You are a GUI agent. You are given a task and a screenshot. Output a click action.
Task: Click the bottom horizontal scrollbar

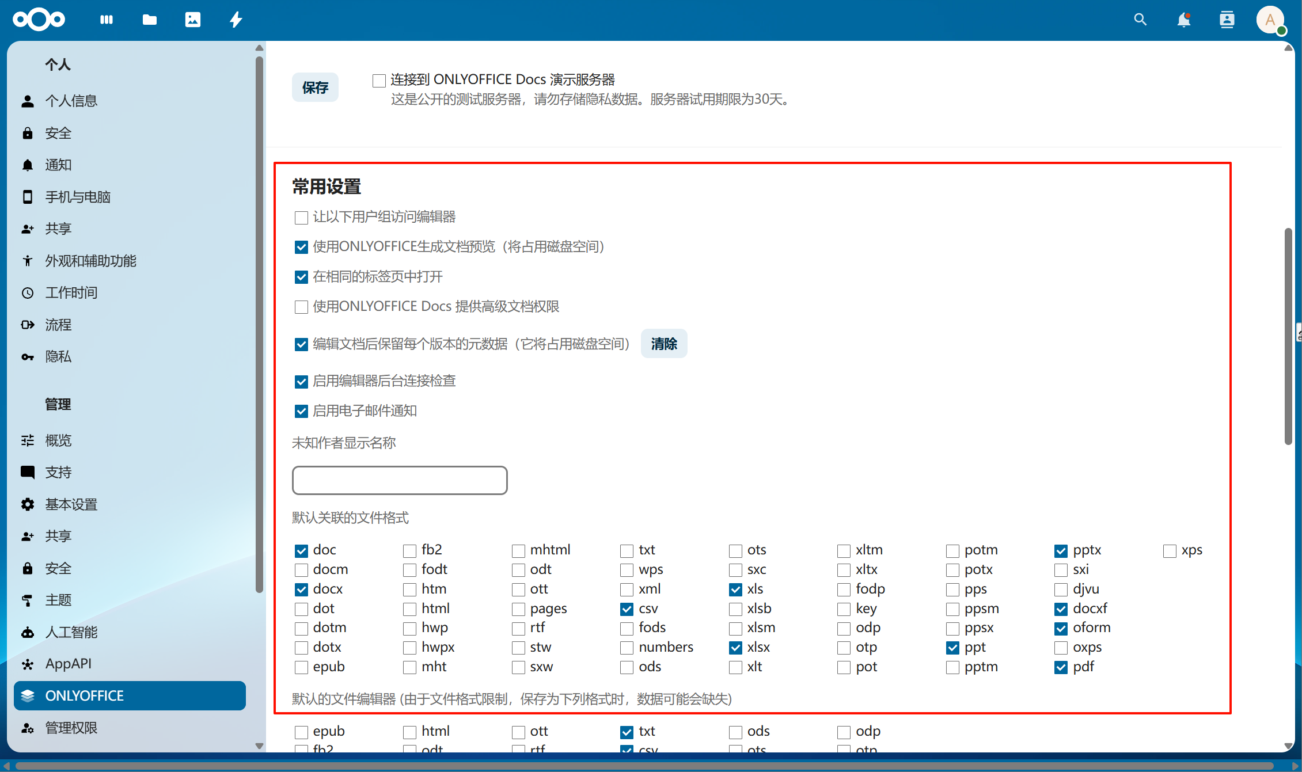(645, 766)
